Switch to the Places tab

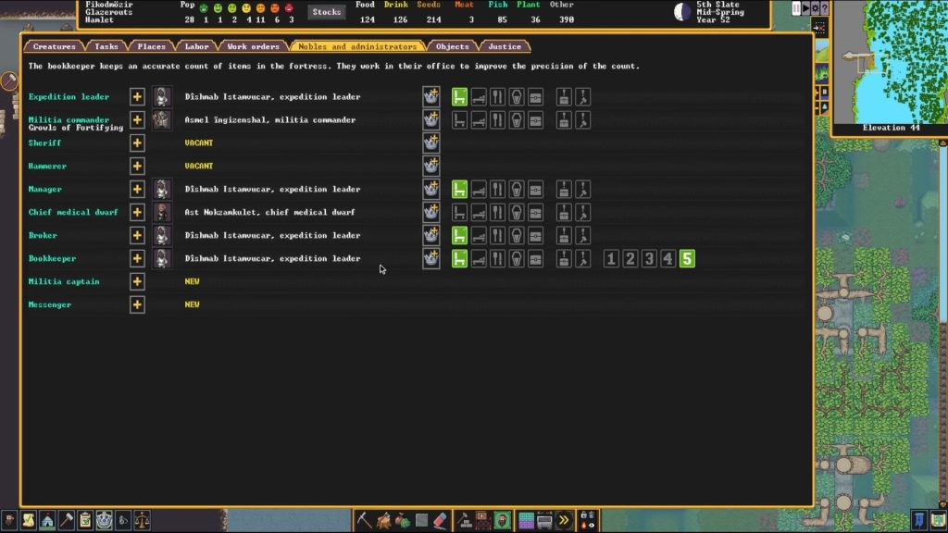coord(151,46)
